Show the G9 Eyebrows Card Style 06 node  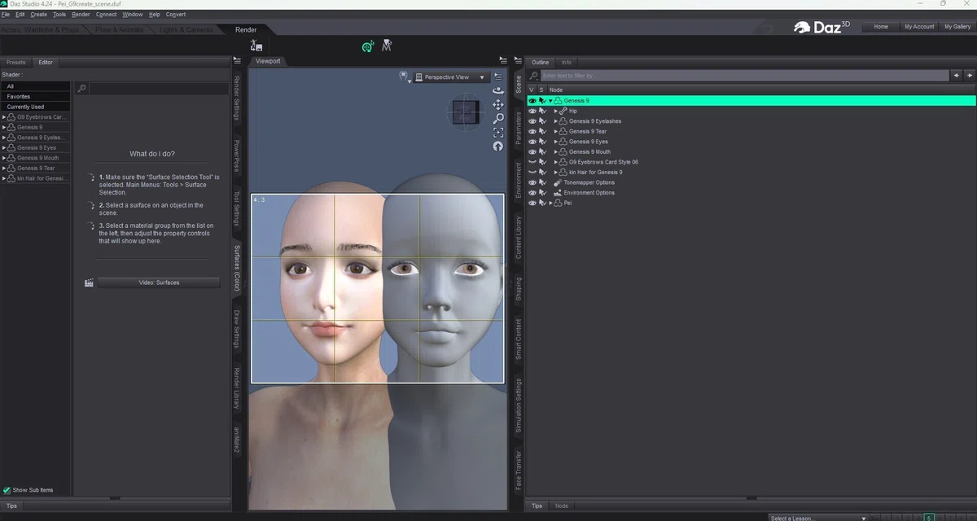pyautogui.click(x=532, y=162)
